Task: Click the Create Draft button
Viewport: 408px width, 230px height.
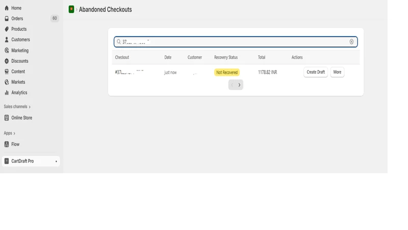Action: 316,72
